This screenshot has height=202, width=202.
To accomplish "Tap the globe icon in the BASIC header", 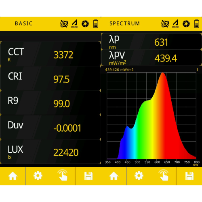I will (64, 24).
